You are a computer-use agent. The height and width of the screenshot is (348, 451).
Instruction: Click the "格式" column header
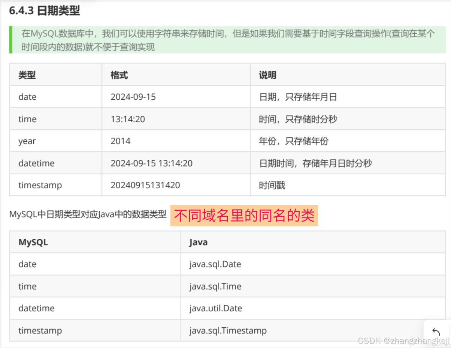coord(176,75)
